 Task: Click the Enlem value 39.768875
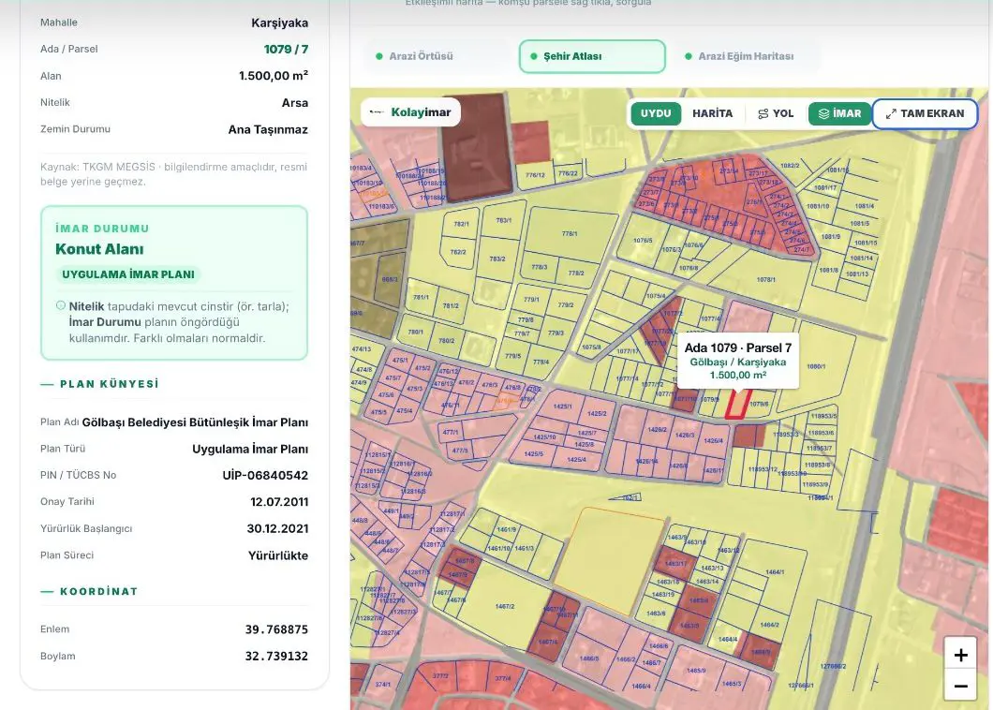tap(276, 629)
